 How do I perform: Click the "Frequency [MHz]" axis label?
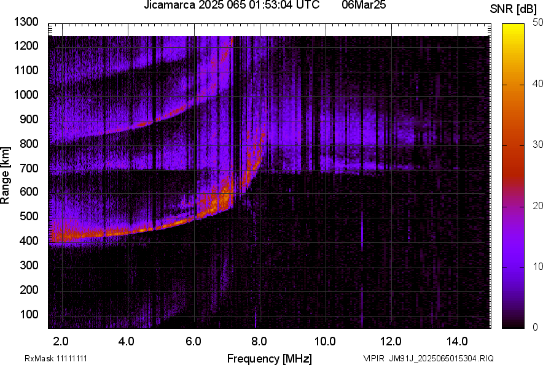pos(270,358)
